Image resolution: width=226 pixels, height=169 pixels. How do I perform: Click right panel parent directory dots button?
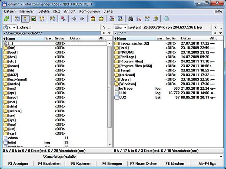click(221, 27)
